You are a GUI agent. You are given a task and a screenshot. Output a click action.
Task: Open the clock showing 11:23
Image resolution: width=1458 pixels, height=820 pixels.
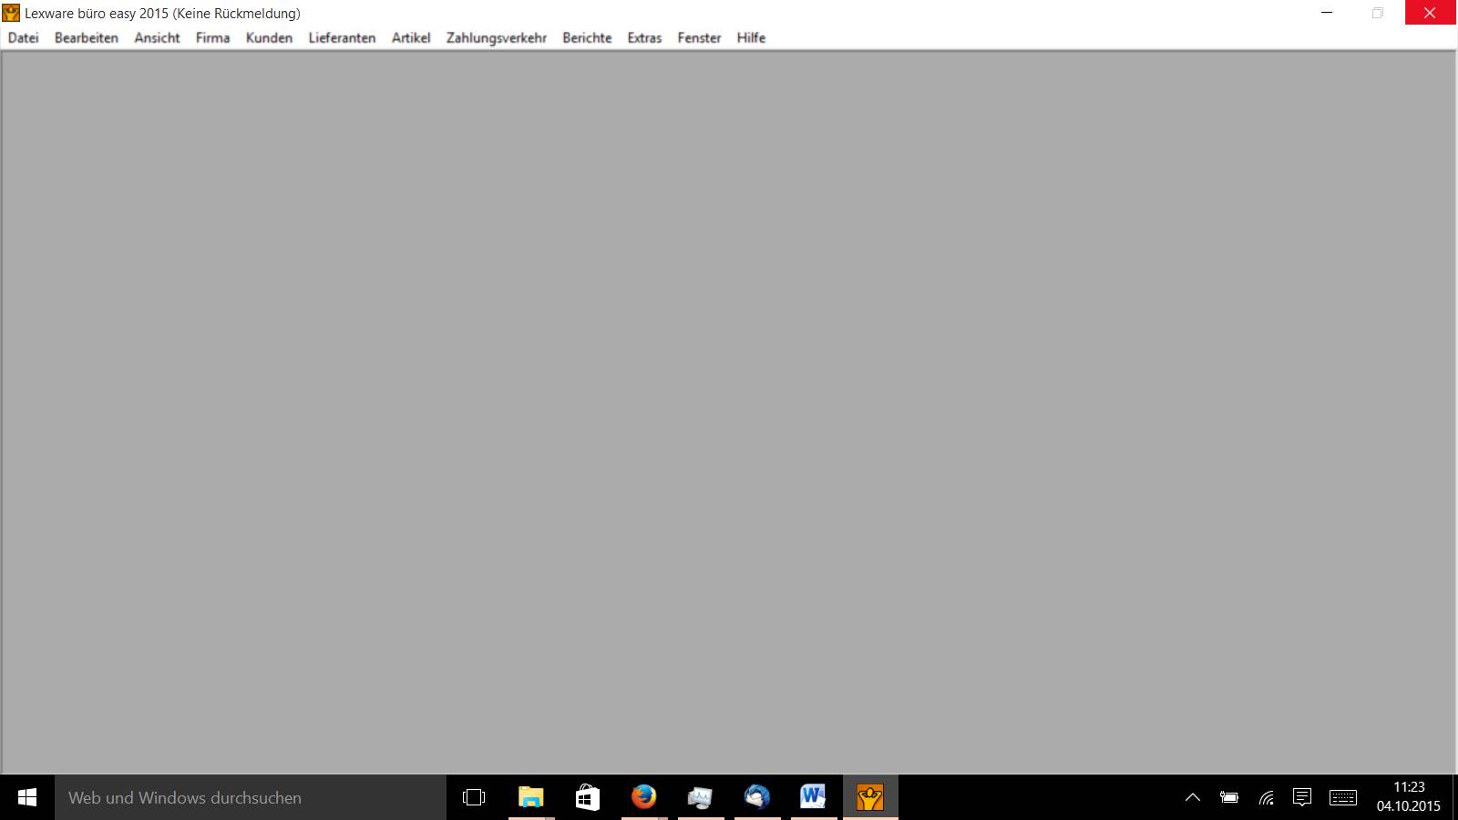click(x=1409, y=796)
